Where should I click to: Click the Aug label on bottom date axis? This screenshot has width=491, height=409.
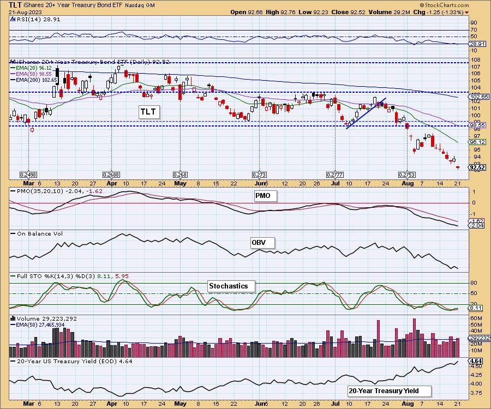click(x=407, y=404)
